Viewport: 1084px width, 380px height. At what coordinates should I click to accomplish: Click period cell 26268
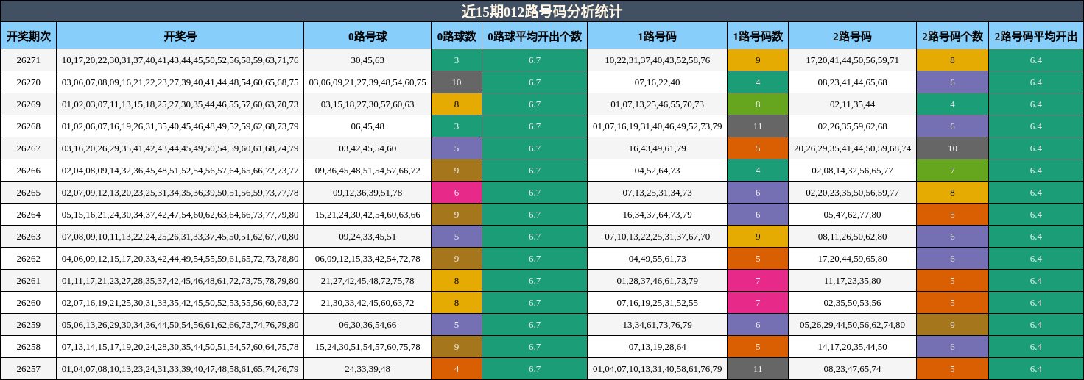pyautogui.click(x=29, y=126)
